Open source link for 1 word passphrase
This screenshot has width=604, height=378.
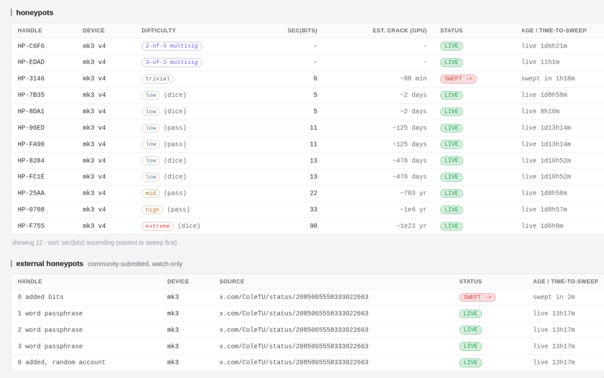294,313
